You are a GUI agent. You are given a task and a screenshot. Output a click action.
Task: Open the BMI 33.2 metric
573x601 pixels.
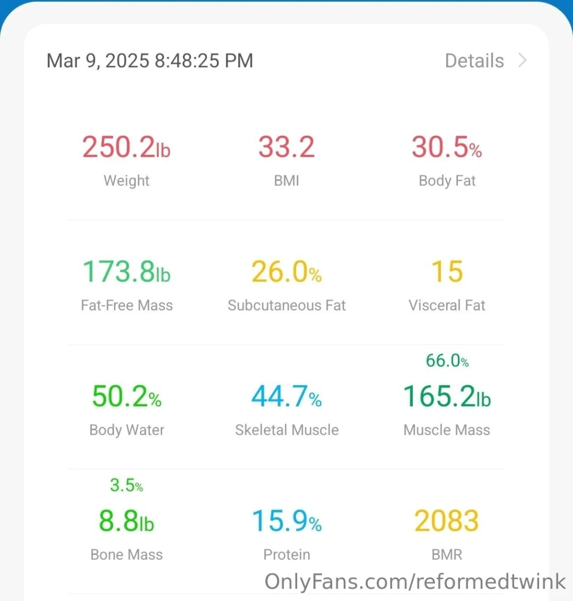coord(286,147)
